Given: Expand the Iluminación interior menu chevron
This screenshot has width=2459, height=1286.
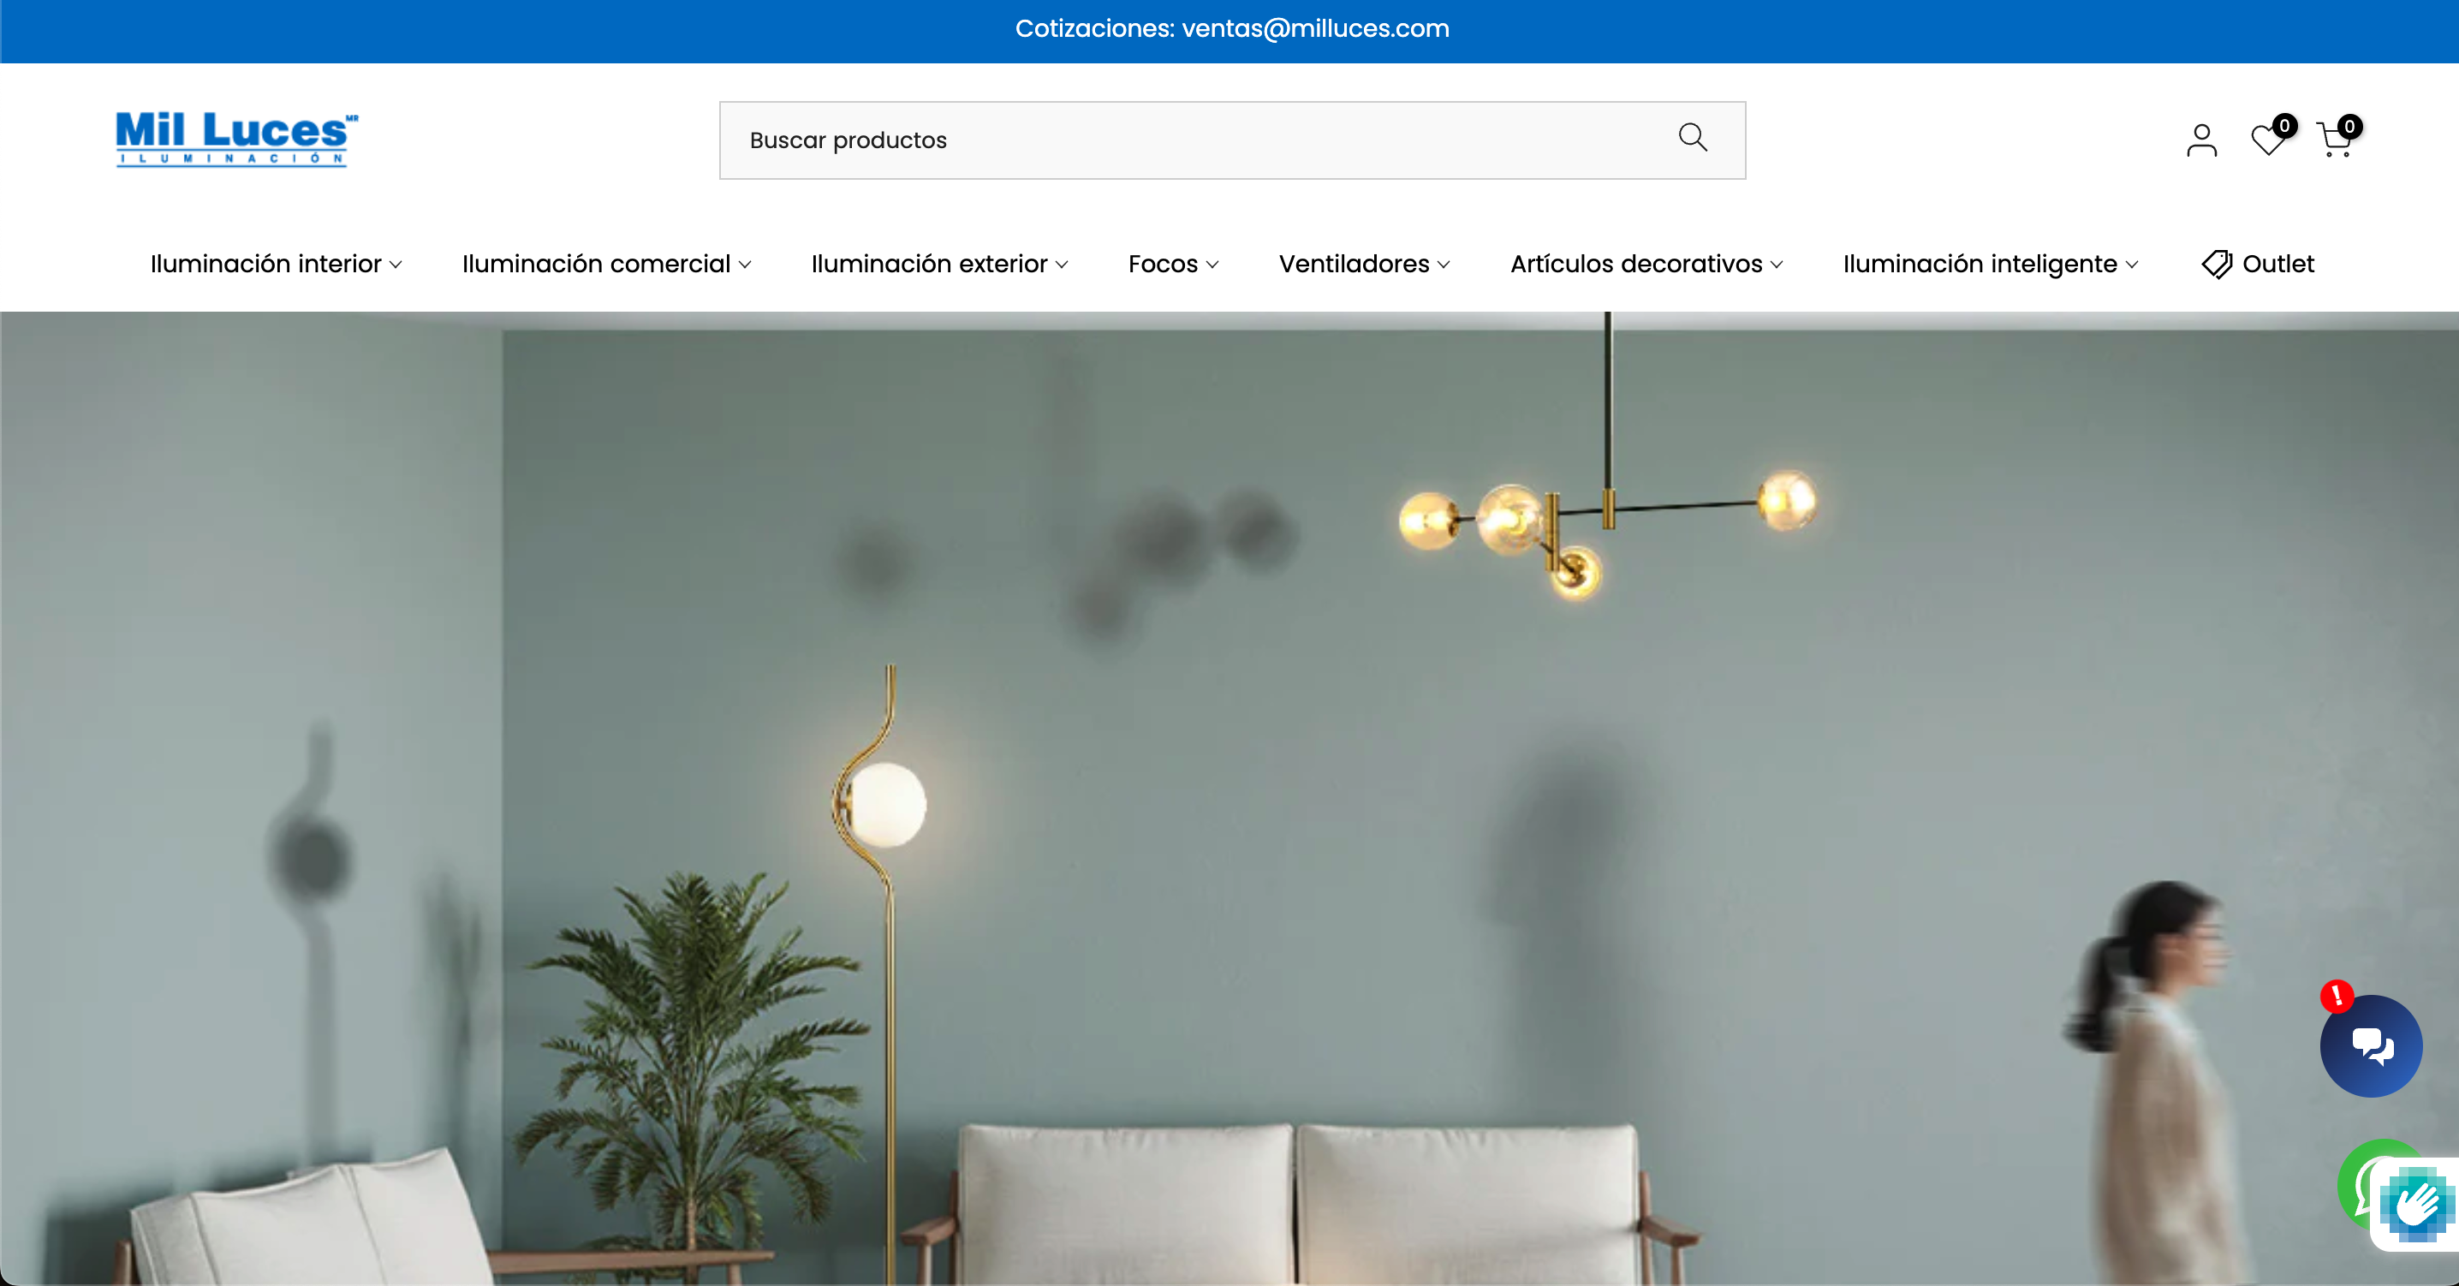Looking at the screenshot, I should pos(396,265).
